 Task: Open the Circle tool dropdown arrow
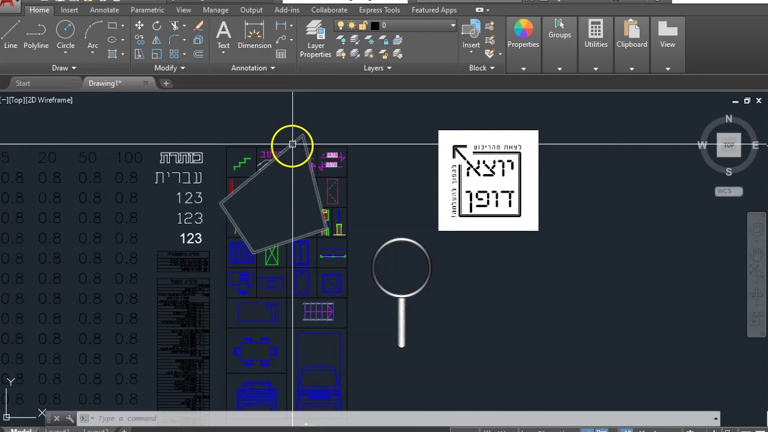[x=65, y=53]
